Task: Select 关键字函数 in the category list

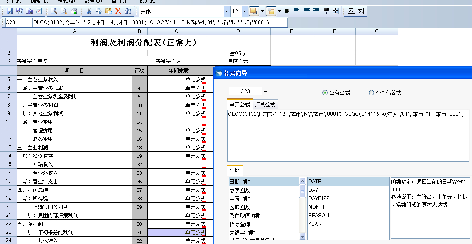Action: 263,233
